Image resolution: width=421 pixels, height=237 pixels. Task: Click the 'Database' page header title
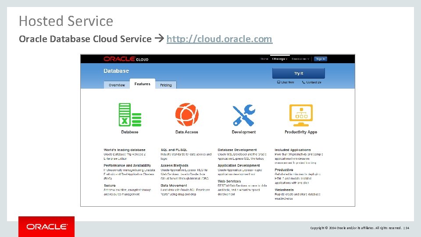(x=116, y=71)
